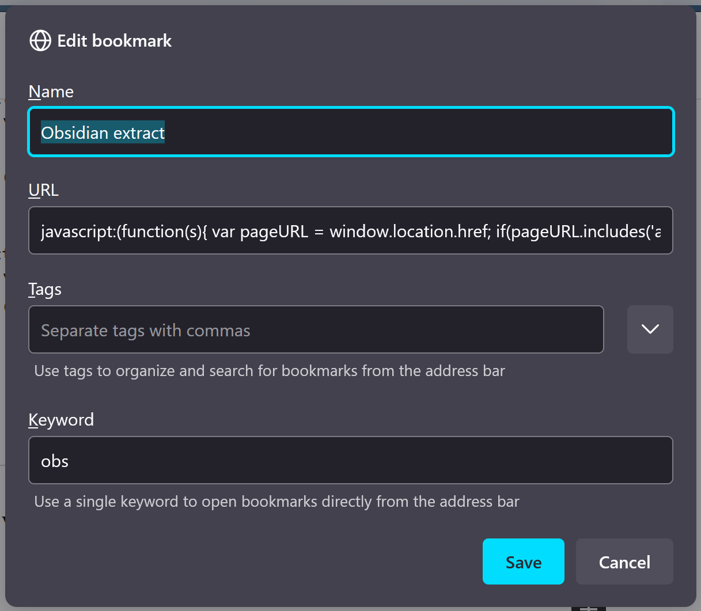This screenshot has height=611, width=701.
Task: Focus the Keyword input field
Action: tap(350, 461)
